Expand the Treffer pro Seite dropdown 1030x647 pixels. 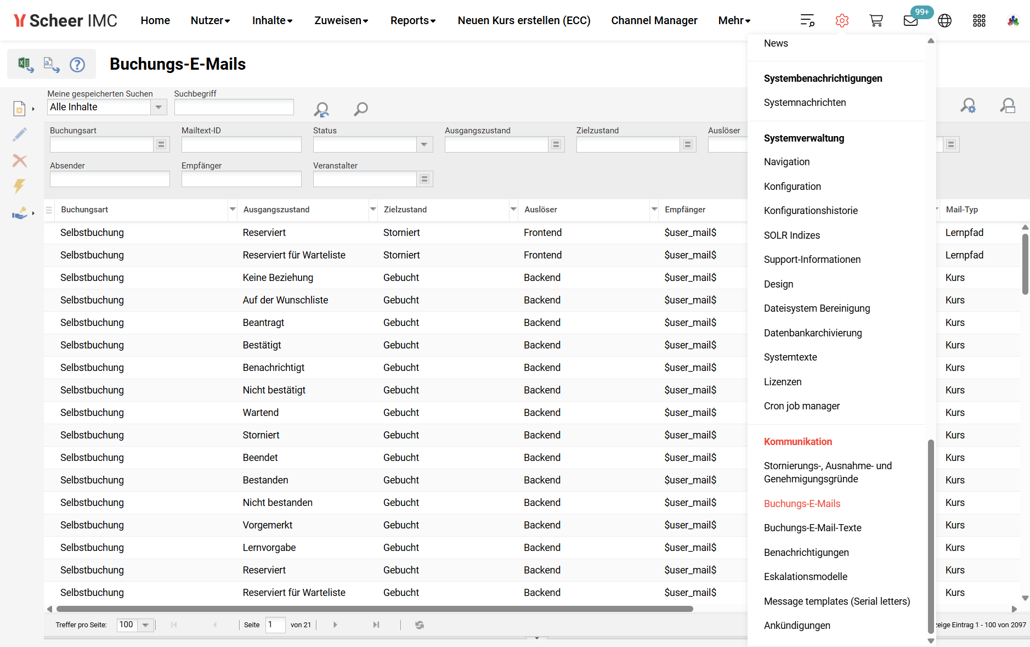tap(145, 625)
